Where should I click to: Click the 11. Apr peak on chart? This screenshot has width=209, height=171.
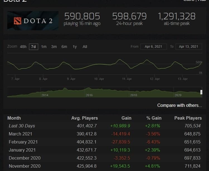(120, 60)
